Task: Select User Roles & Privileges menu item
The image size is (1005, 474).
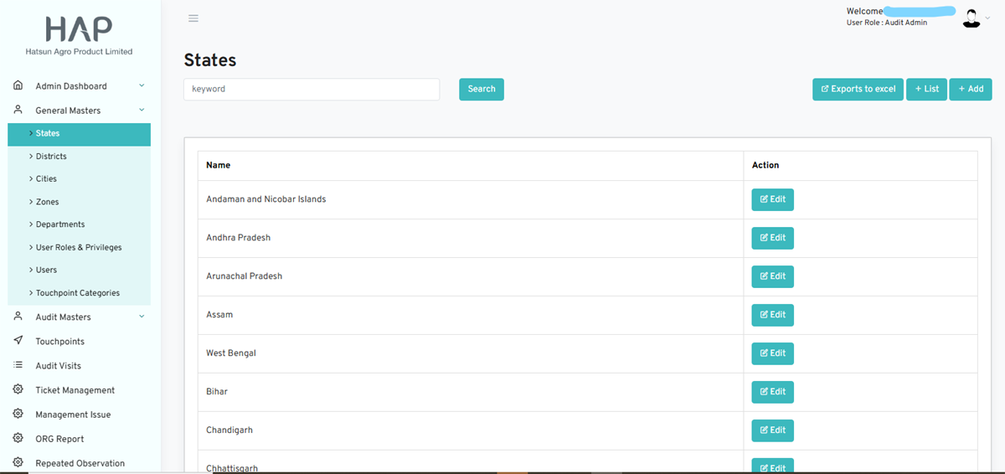Action: point(78,248)
